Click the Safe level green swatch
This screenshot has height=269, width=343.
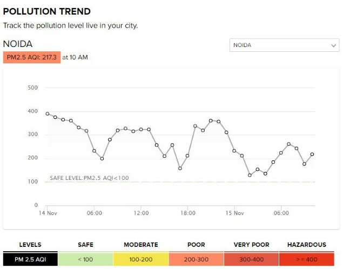click(x=85, y=259)
